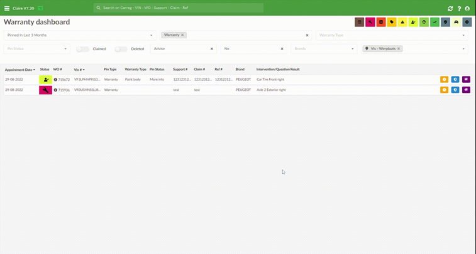476x254 pixels.
Task: Open the Pinned In Last 3 Months dropdown
Action: [79, 35]
